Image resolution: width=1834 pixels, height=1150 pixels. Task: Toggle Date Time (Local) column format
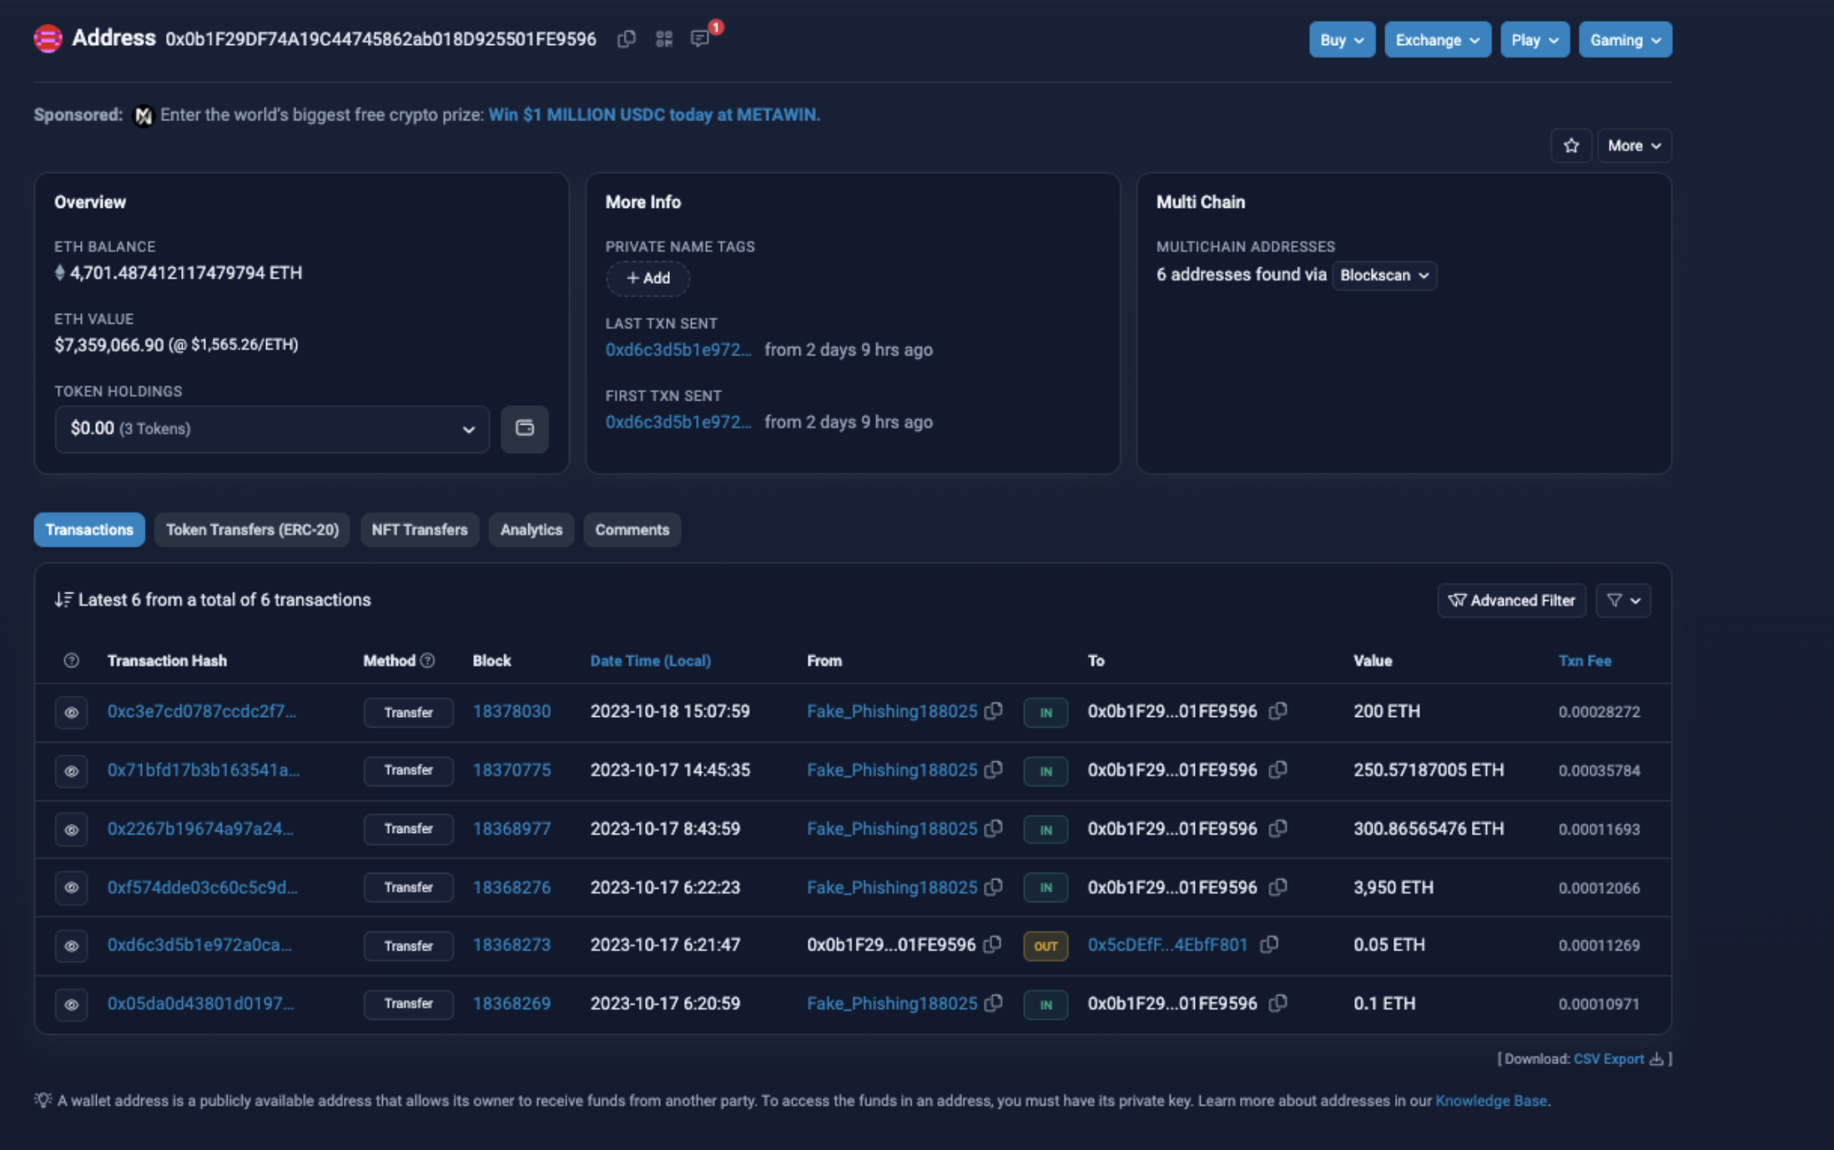pos(651,660)
